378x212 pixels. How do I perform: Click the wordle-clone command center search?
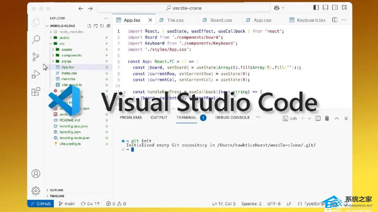click(183, 8)
